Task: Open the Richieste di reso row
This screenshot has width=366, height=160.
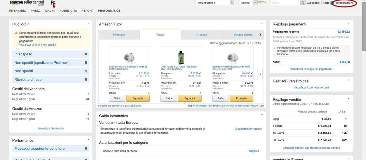Action: tap(51, 79)
